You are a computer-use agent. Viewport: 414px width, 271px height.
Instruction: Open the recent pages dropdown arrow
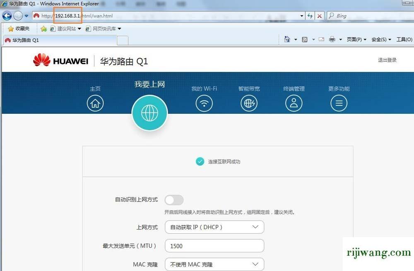[x=26, y=16]
